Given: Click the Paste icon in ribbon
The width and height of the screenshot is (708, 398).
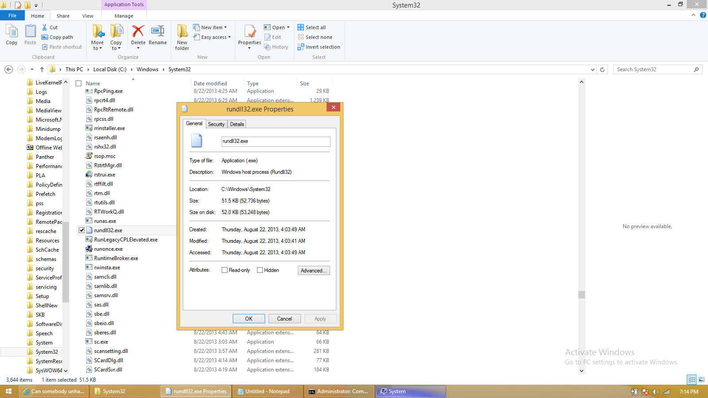Looking at the screenshot, I should [30, 32].
